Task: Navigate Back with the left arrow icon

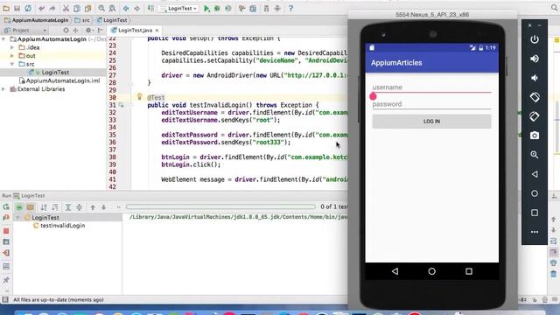Action: point(126,8)
